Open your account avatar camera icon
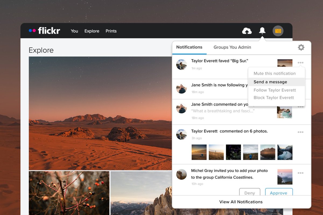The image size is (323, 215). [x=278, y=31]
